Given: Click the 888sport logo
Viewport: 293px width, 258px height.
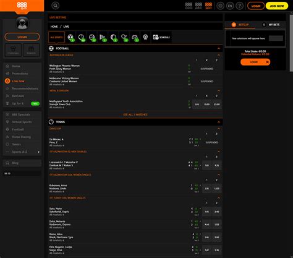Looking at the screenshot, I should click(22, 6).
